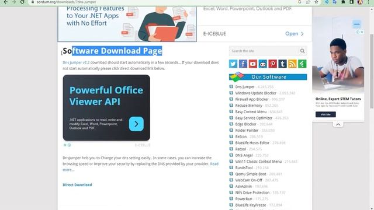The height and width of the screenshot is (210, 374).
Task: Close the STEM Tutors sidebar ad
Action: click(x=362, y=32)
